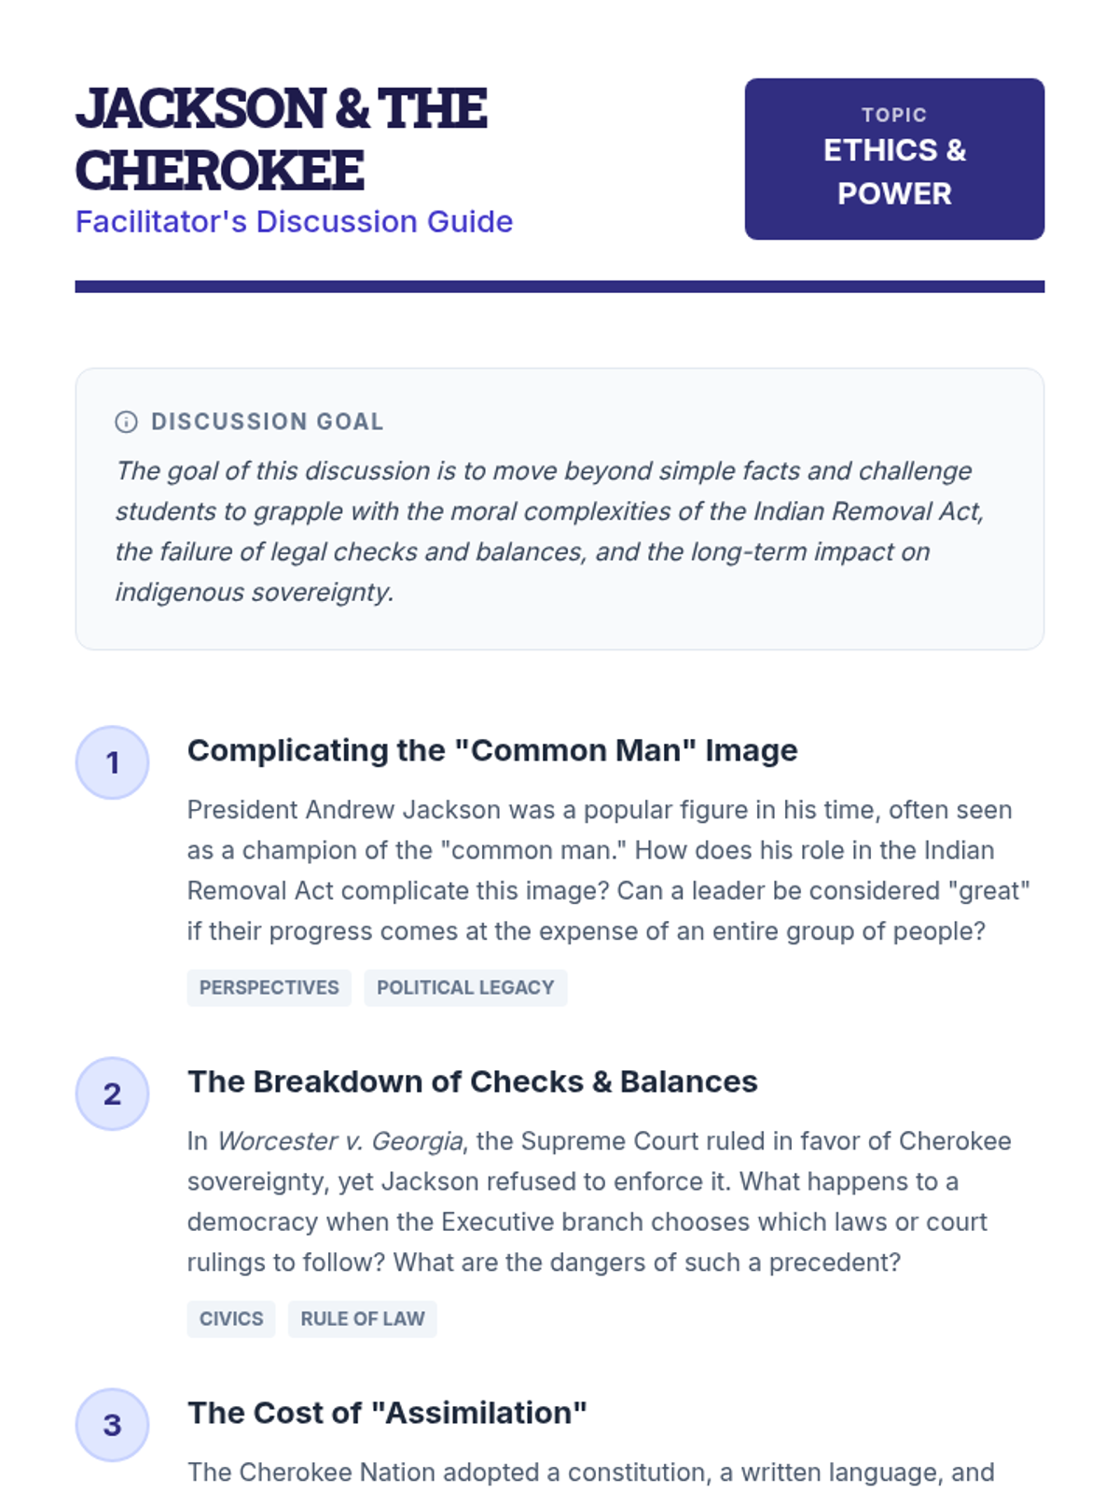Click the dark blue header divider bar

[559, 286]
